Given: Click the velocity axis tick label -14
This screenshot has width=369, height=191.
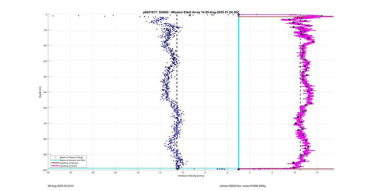Looking at the screenshot, I should pos(160,173).
